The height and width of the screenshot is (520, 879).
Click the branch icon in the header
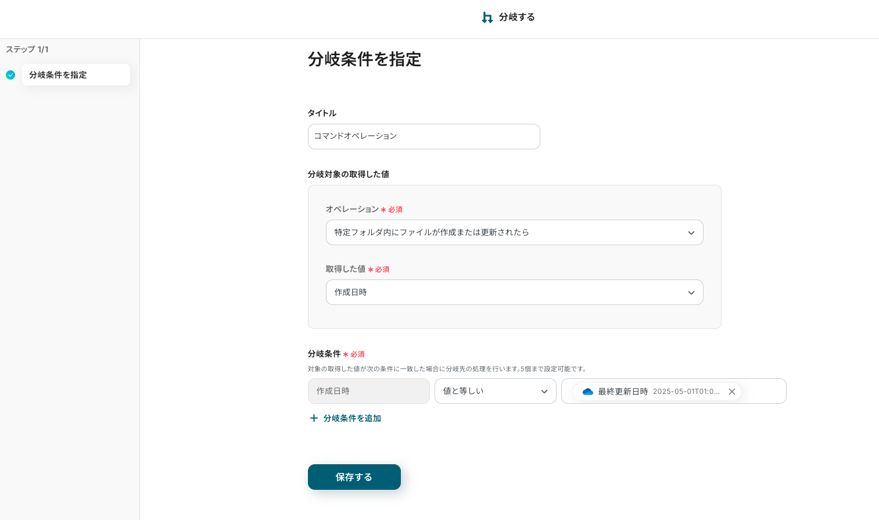point(487,17)
